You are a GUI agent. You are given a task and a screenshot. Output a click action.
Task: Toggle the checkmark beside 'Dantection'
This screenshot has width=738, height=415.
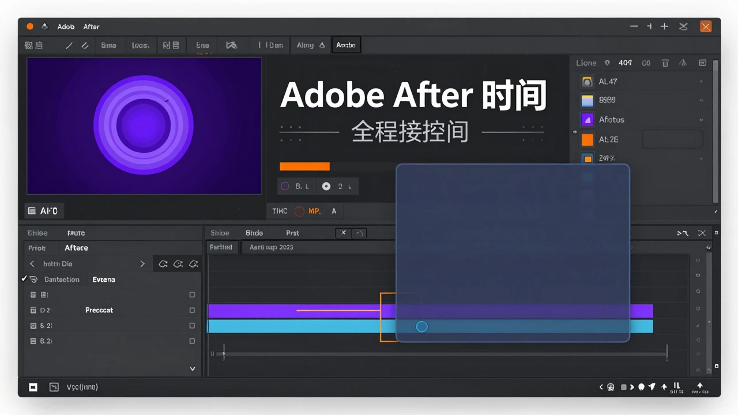[x=24, y=279]
